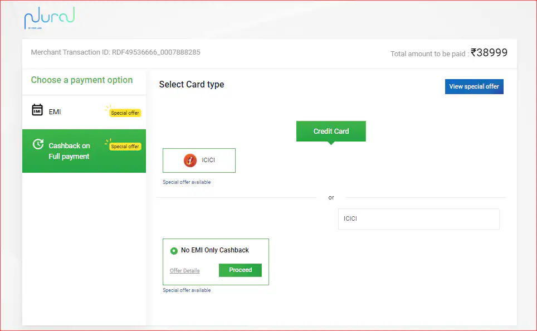Select Cashback on Full payment option
The height and width of the screenshot is (331, 537).
69,151
